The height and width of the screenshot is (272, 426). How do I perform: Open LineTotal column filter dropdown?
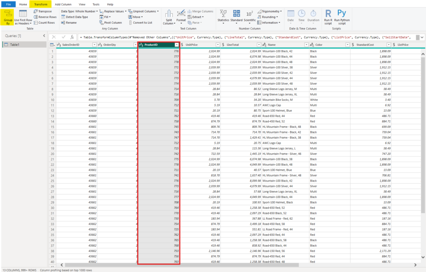[259, 45]
